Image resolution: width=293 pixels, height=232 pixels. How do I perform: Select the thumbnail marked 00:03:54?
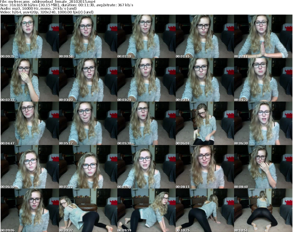(205, 80)
